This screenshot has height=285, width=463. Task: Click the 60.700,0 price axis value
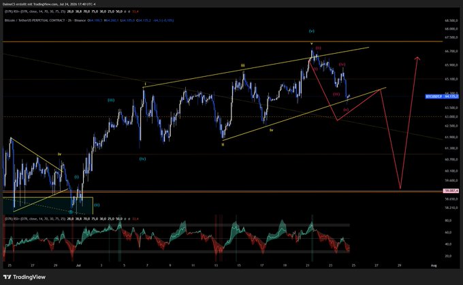pos(451,159)
